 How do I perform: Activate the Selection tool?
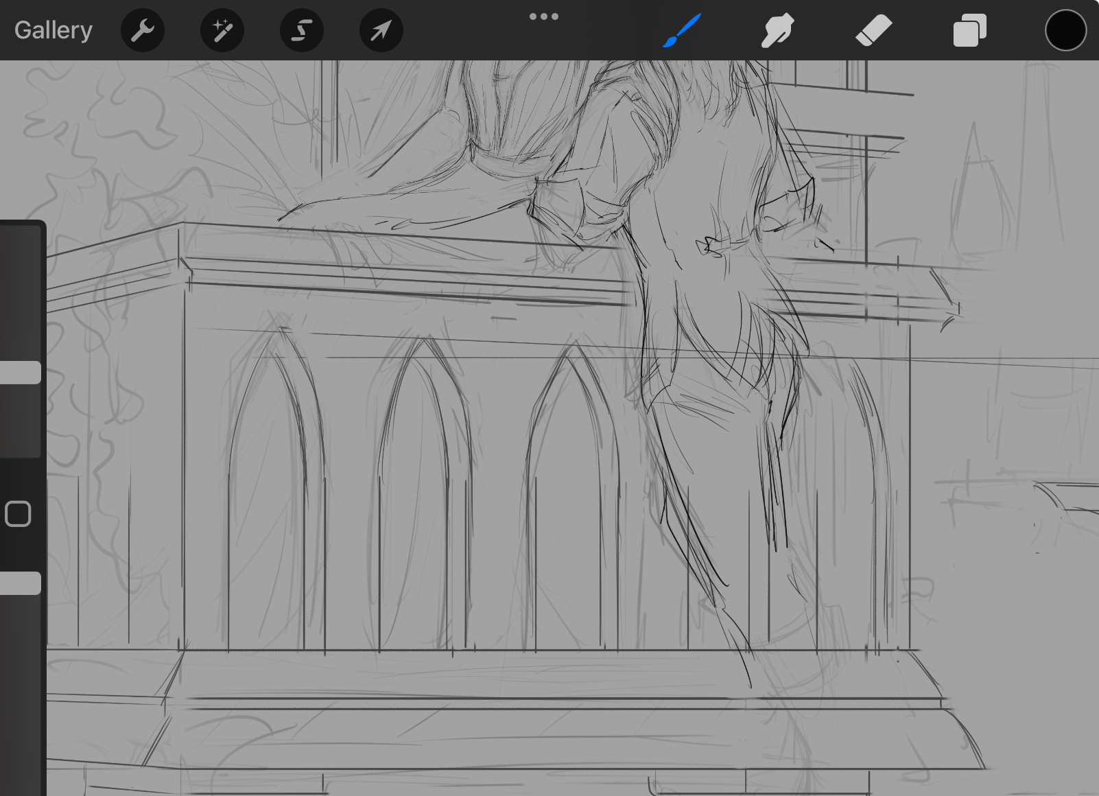coord(302,30)
